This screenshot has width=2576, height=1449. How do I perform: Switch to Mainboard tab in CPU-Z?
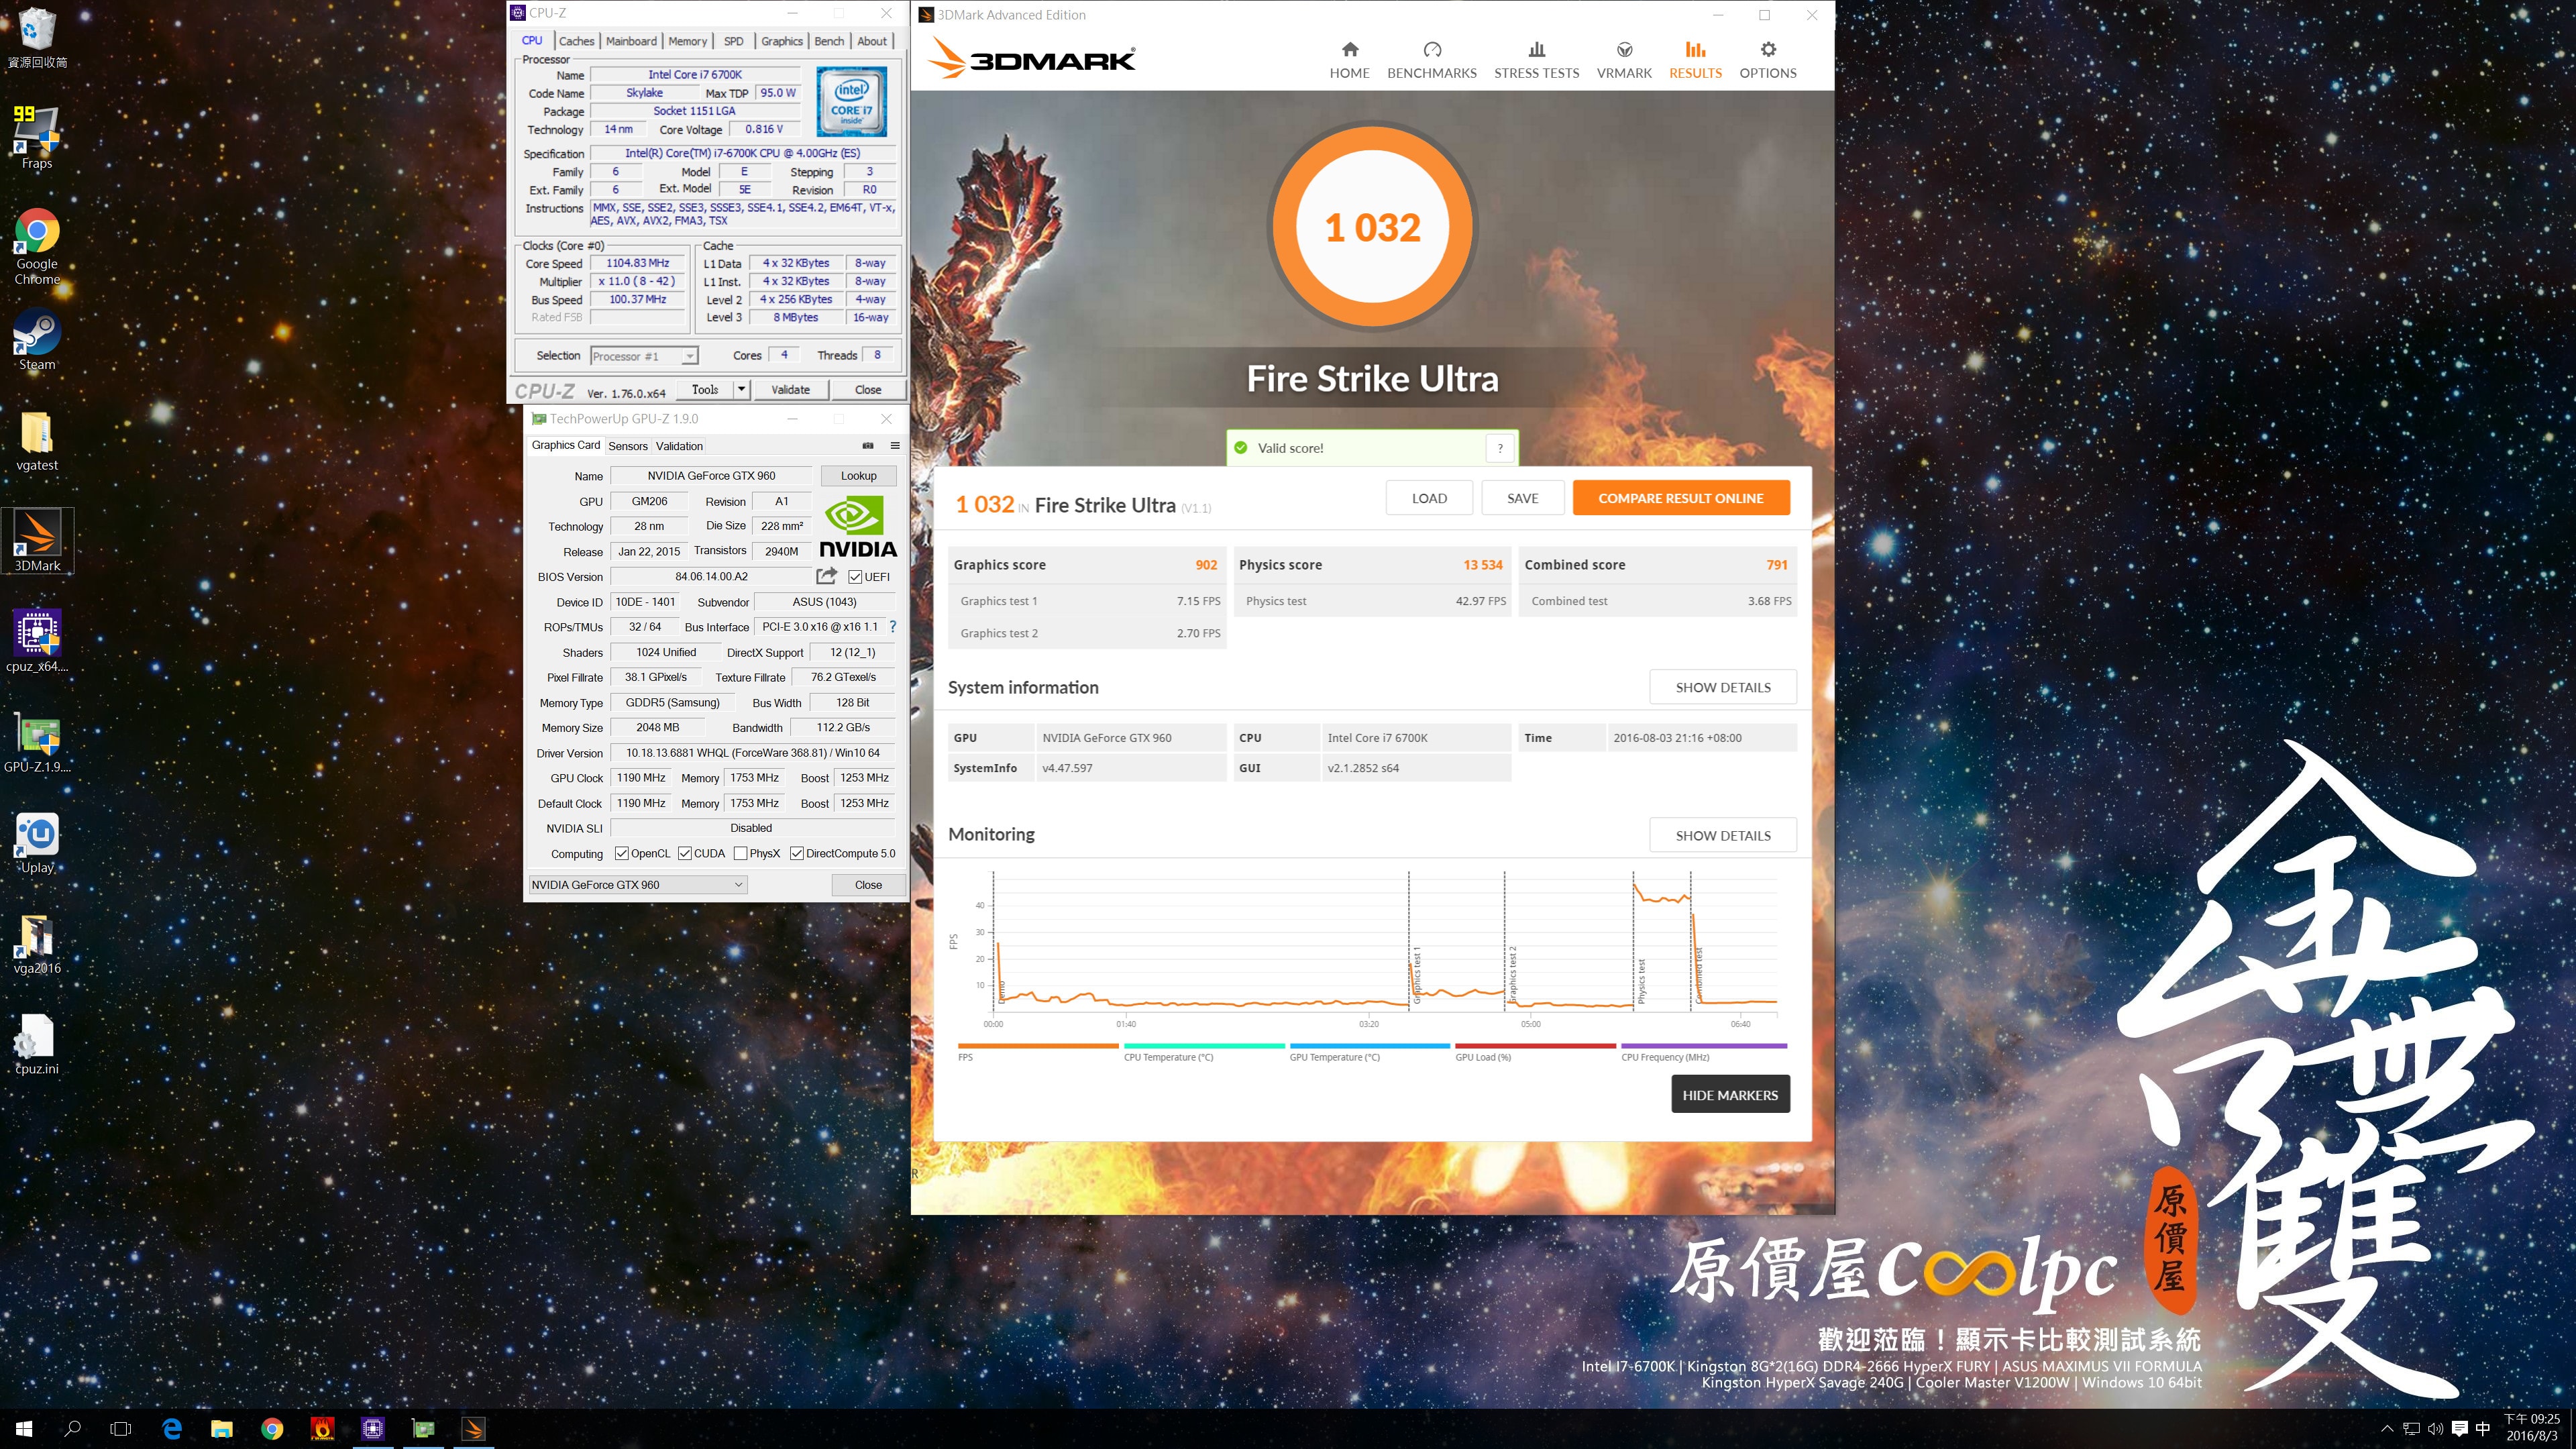point(631,41)
